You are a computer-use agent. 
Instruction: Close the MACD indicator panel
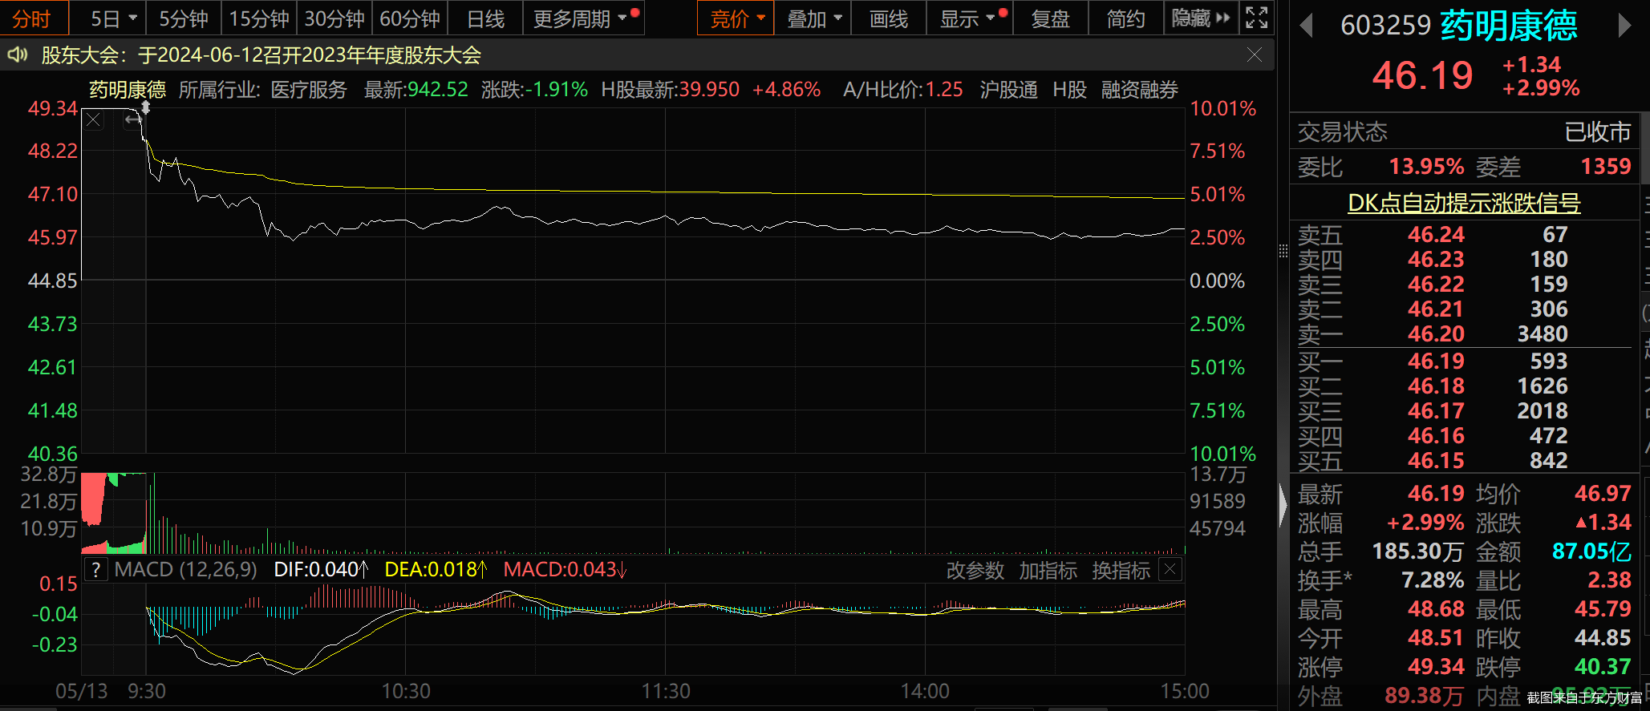[1170, 570]
